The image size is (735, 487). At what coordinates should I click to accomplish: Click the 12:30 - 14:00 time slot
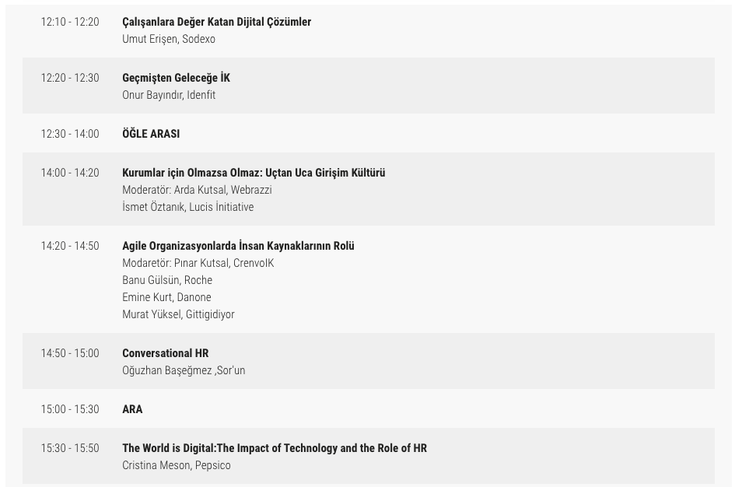(x=70, y=134)
